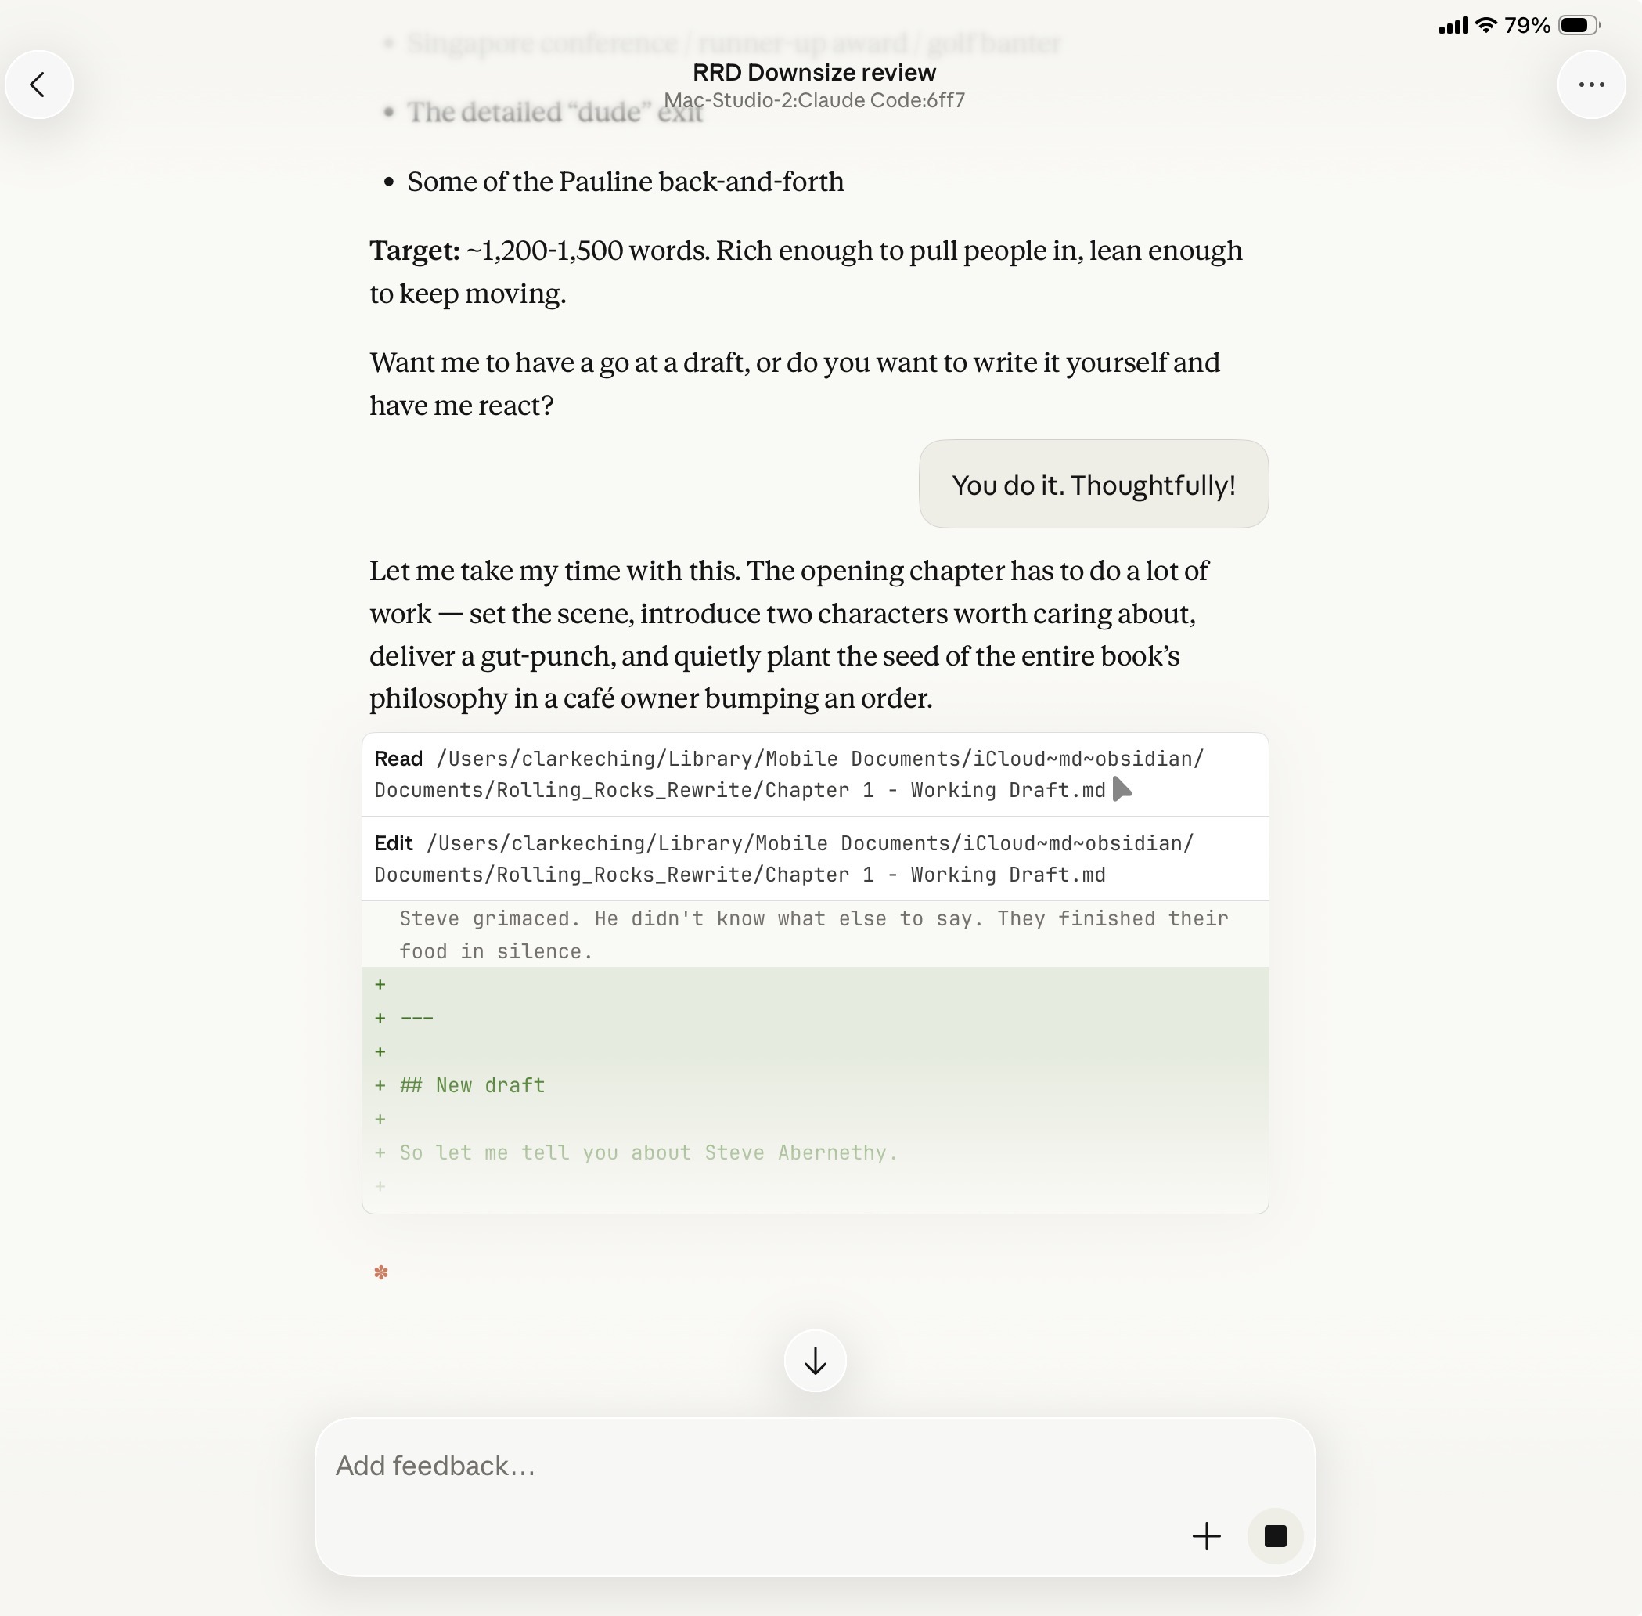Expand the Read Chapter 1 Working Draft row

click(x=789, y=775)
